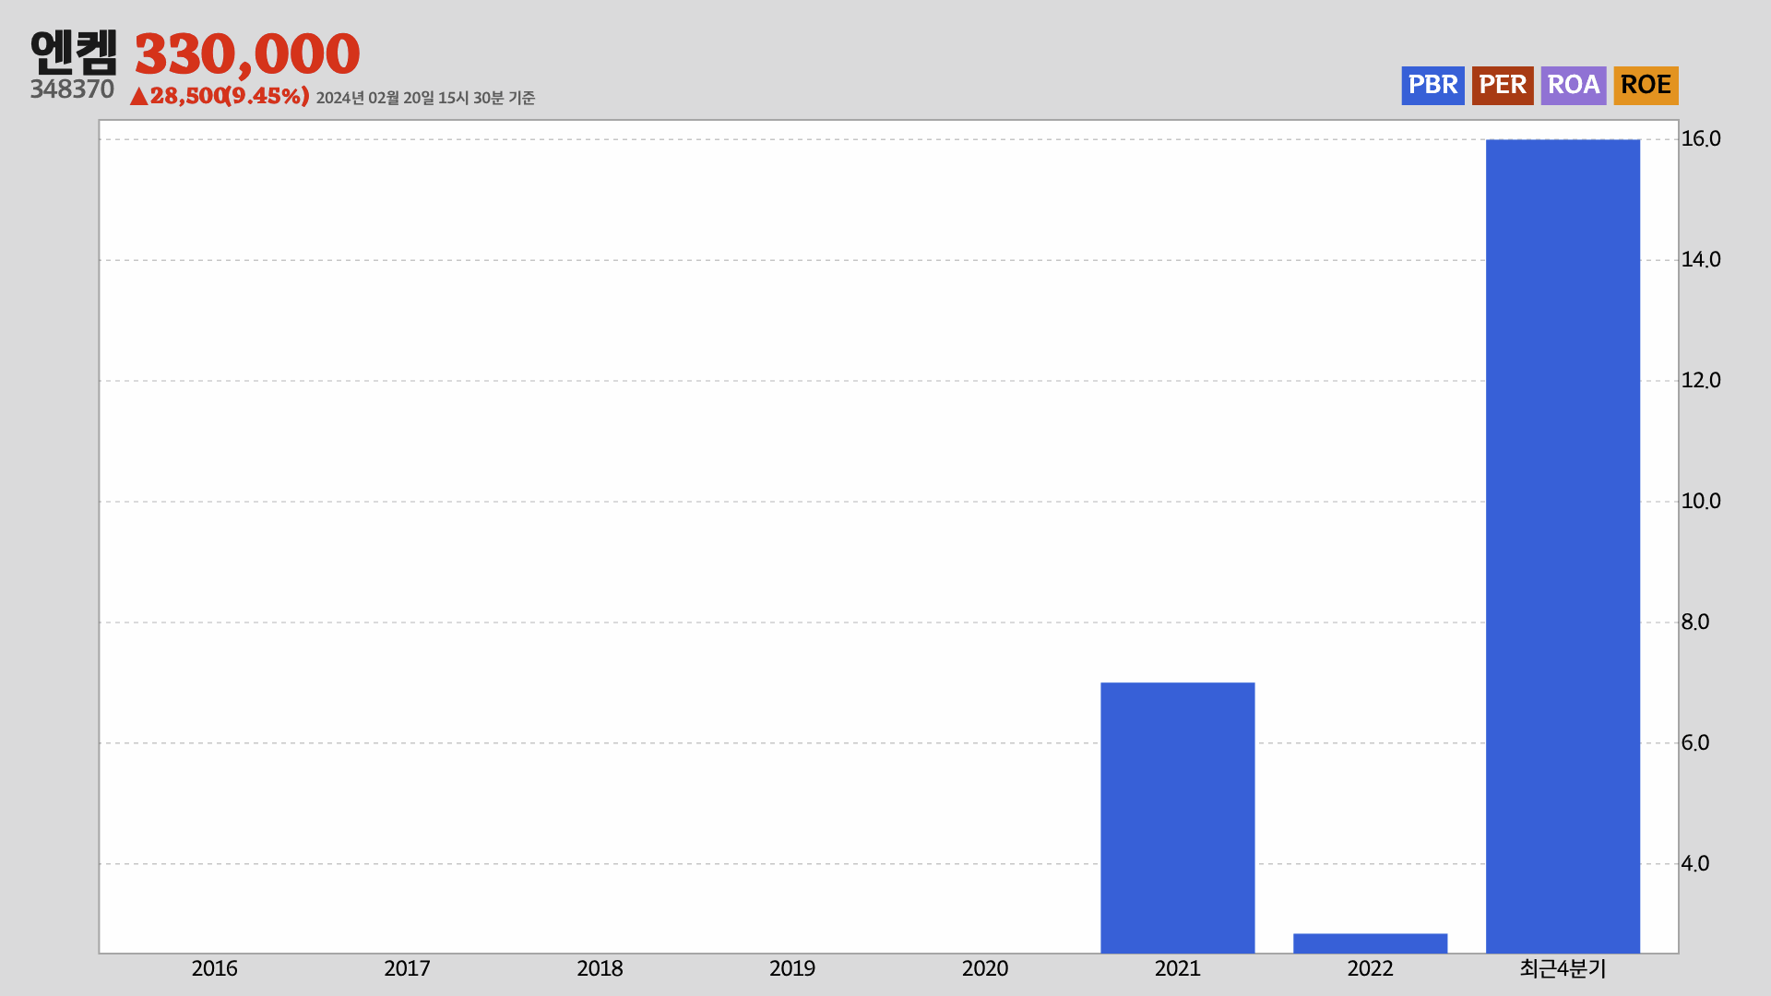Select the ROA metric tab
1771x996 pixels.
(1574, 85)
